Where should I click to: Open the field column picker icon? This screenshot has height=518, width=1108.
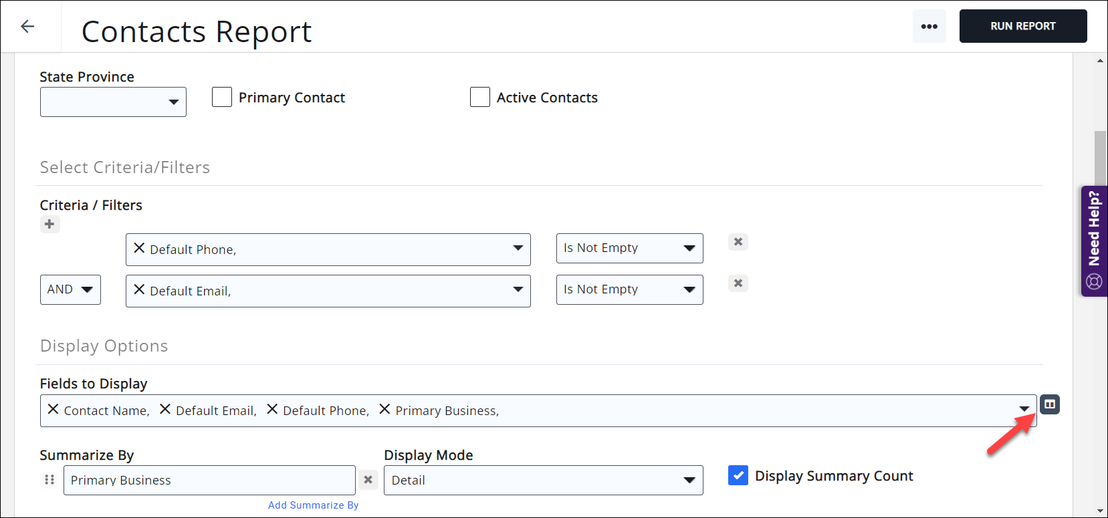pos(1049,404)
